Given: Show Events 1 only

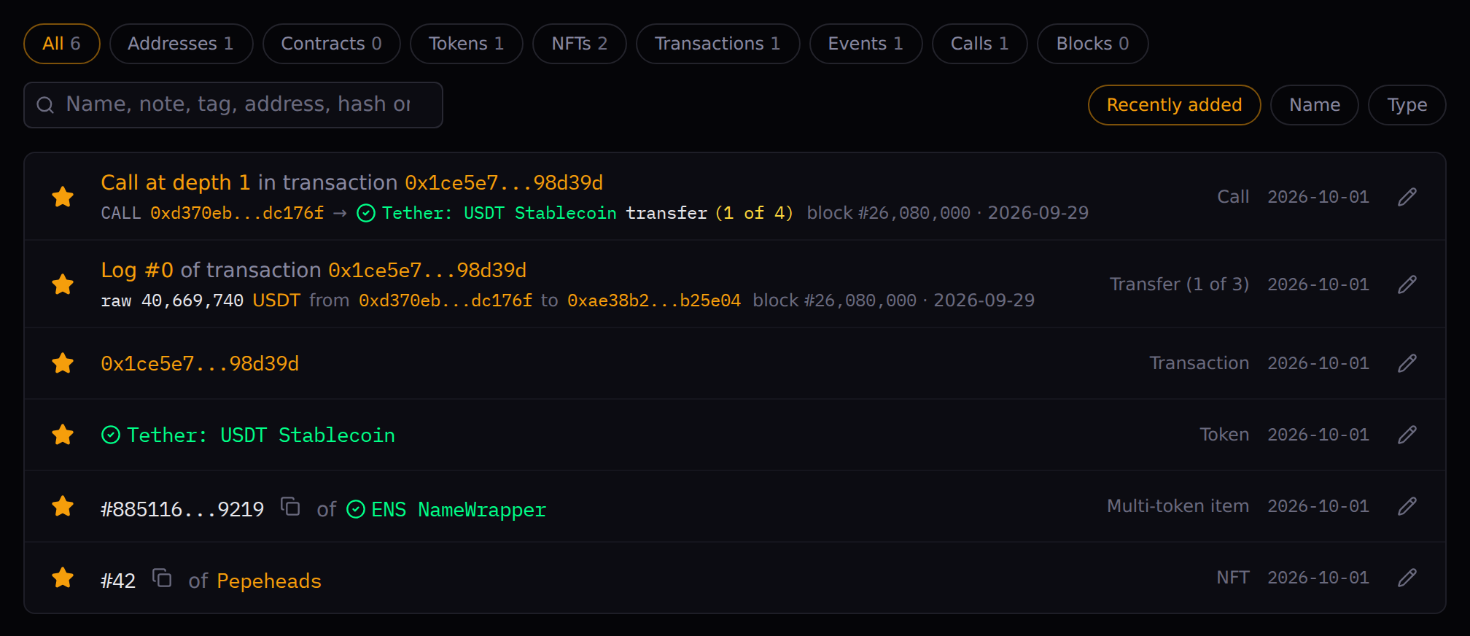Looking at the screenshot, I should click(866, 44).
